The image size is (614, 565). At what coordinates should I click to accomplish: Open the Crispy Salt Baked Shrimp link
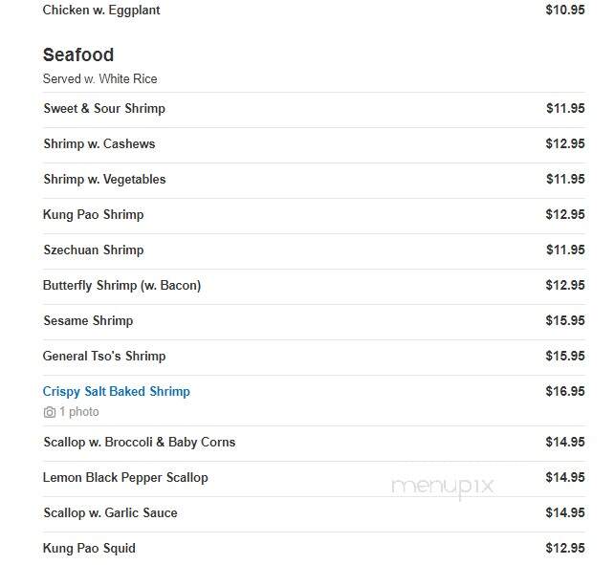tap(117, 392)
